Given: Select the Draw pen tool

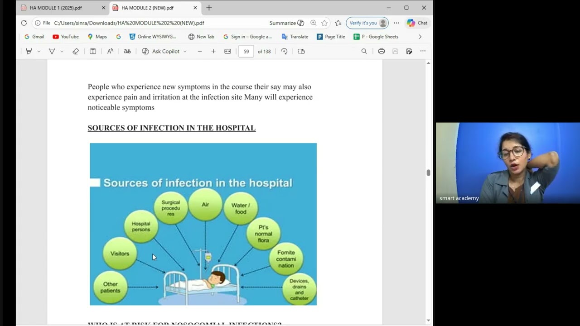Looking at the screenshot, I should [52, 51].
